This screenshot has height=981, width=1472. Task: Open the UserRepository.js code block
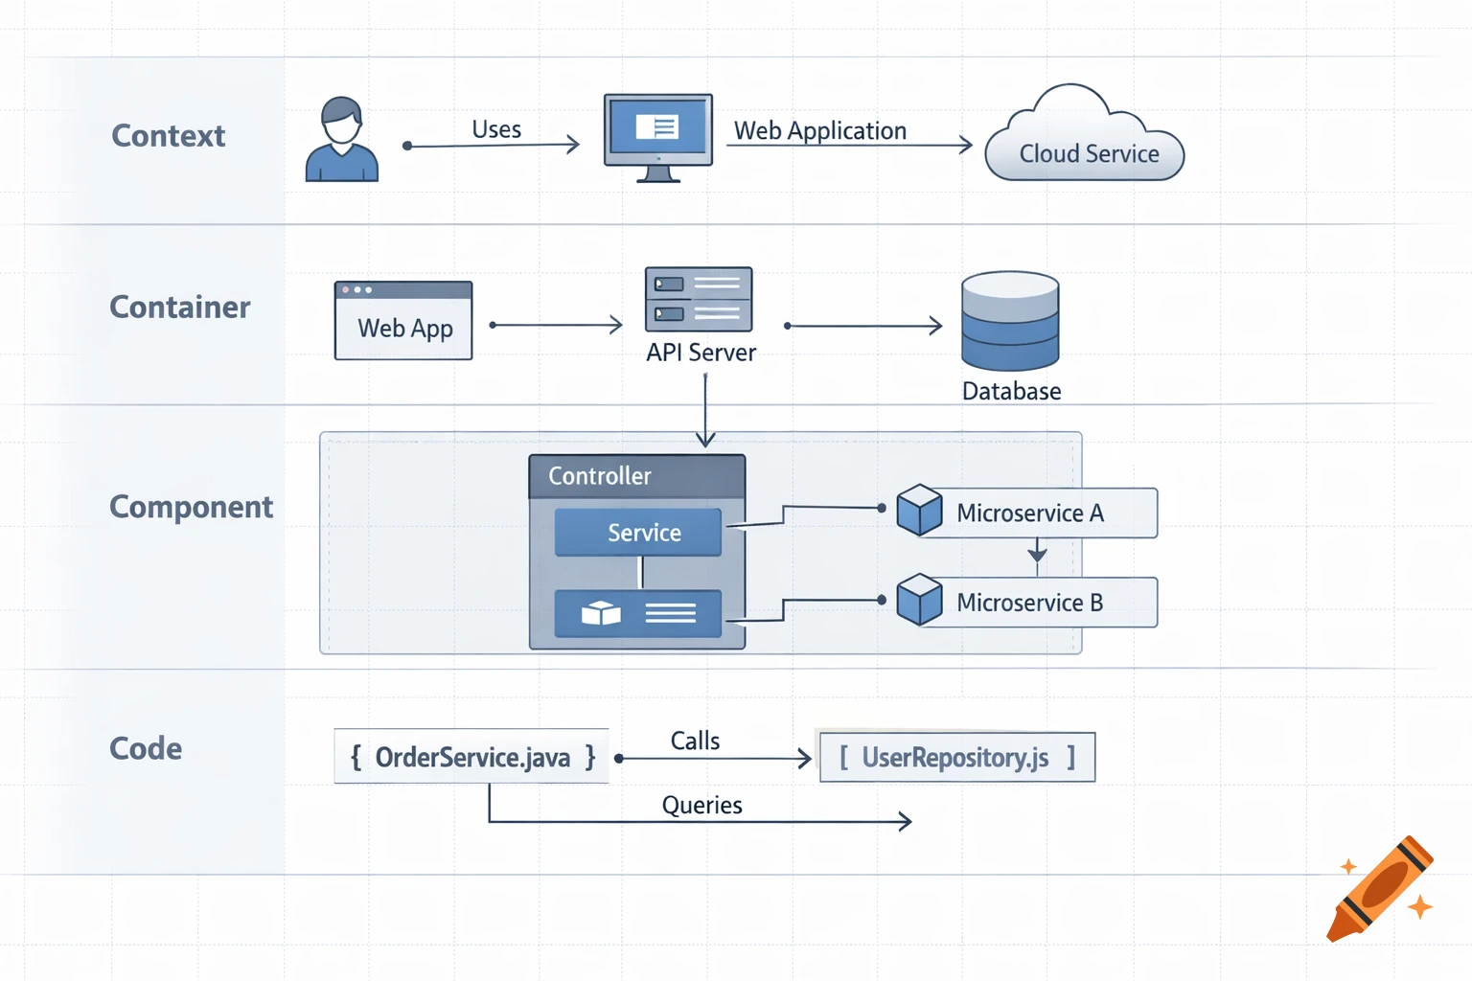[x=955, y=757]
